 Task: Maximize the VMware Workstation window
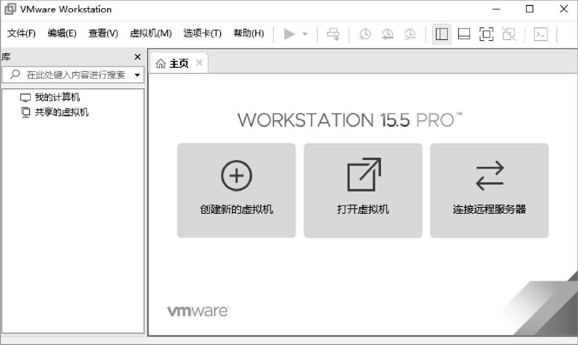tap(529, 9)
